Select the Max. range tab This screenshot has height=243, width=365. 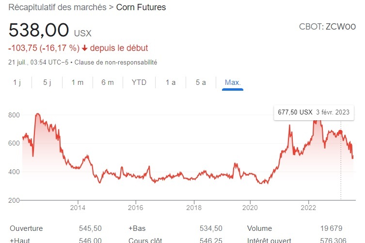(x=233, y=82)
